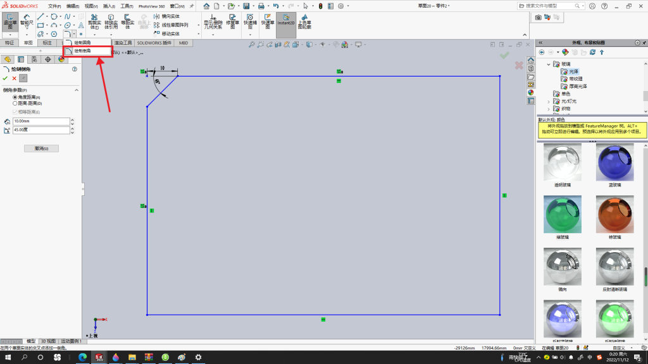Screen dimensions: 648x364
Task: Apply the green glass appearance sphere
Action: coord(563,215)
